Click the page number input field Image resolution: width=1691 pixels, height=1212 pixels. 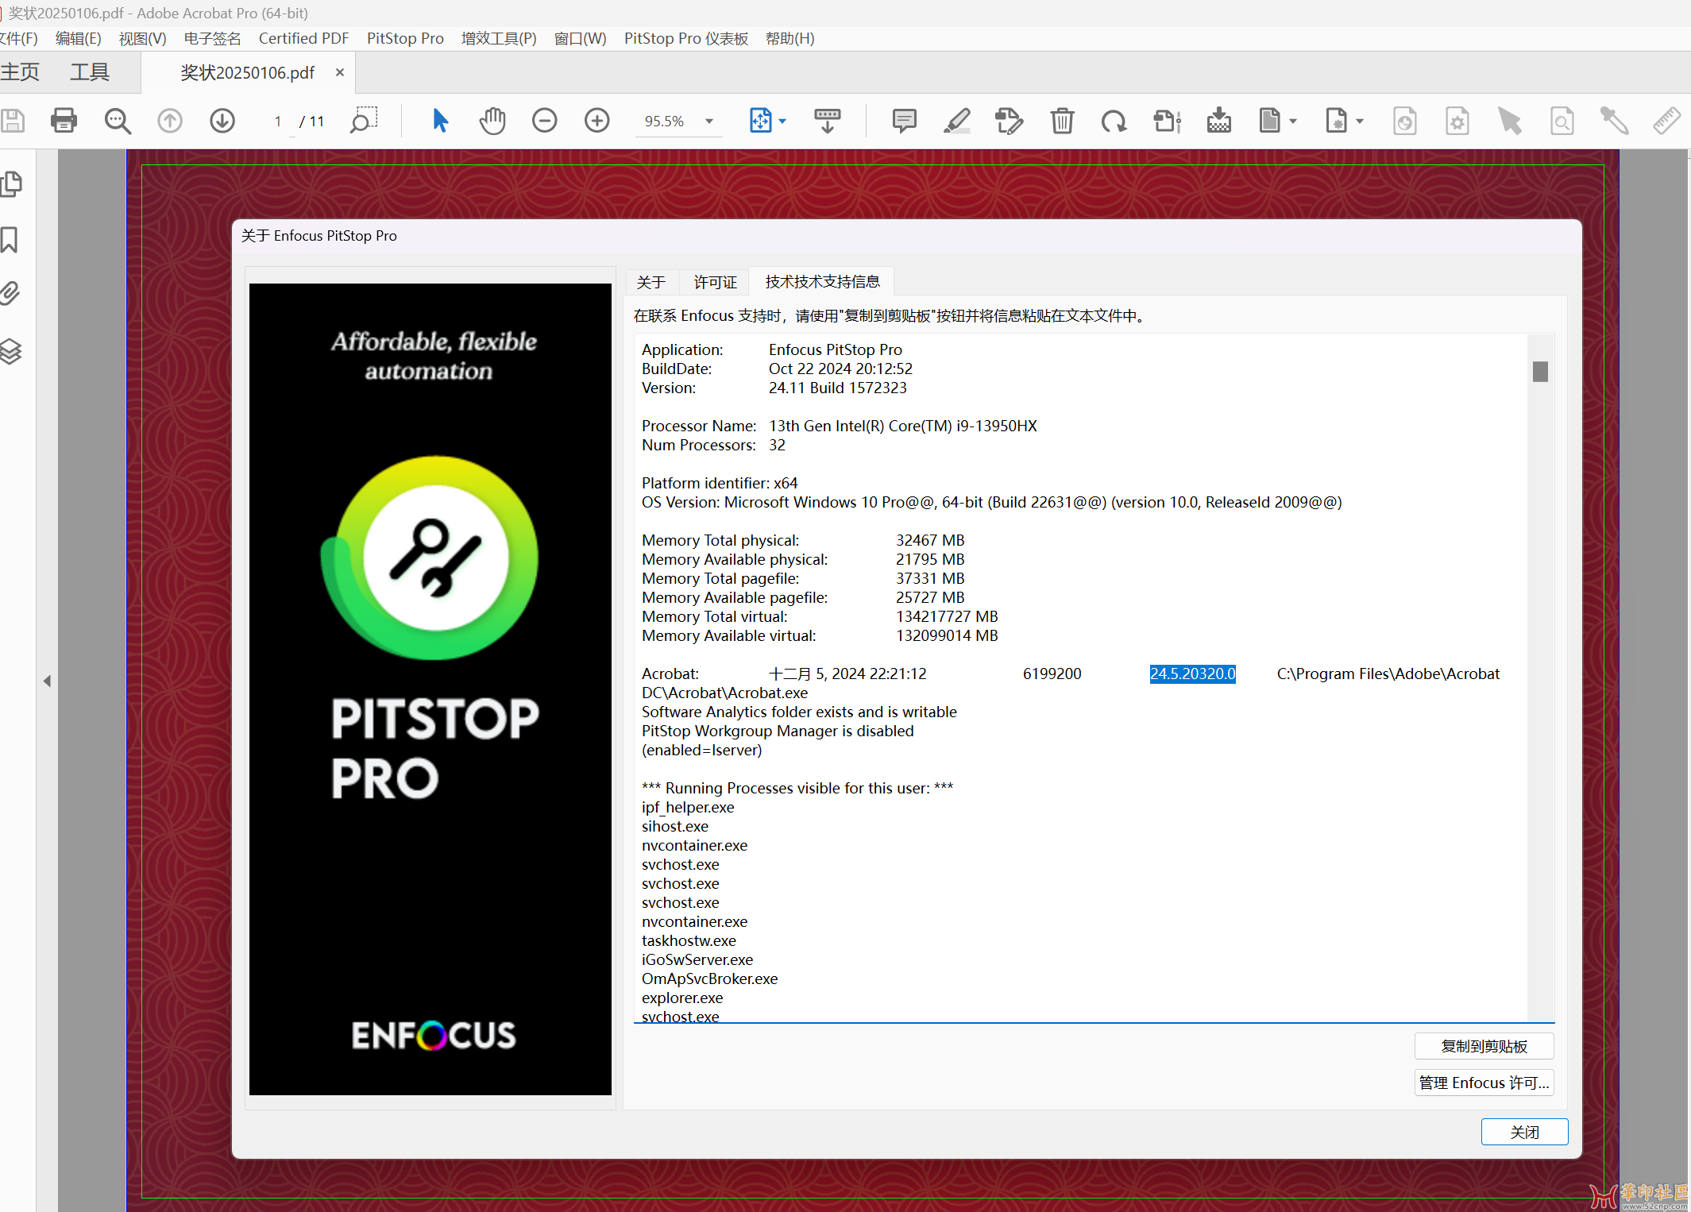click(x=279, y=122)
